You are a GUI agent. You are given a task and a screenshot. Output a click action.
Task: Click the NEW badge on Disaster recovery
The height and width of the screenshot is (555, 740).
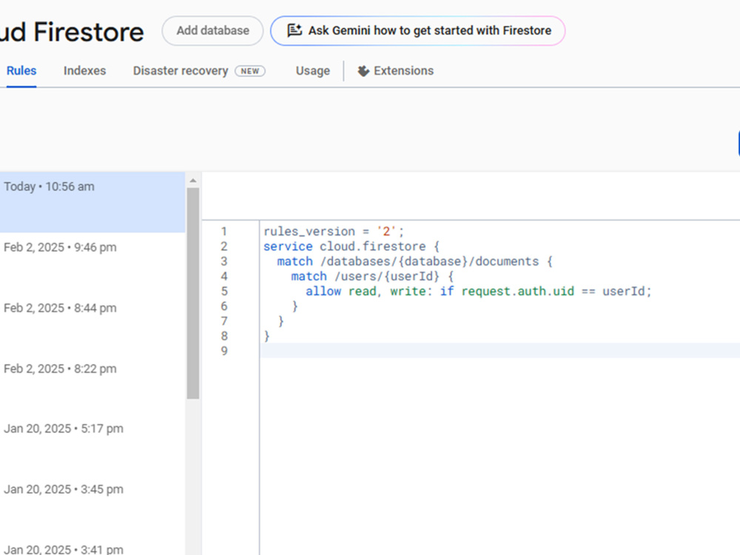[250, 71]
